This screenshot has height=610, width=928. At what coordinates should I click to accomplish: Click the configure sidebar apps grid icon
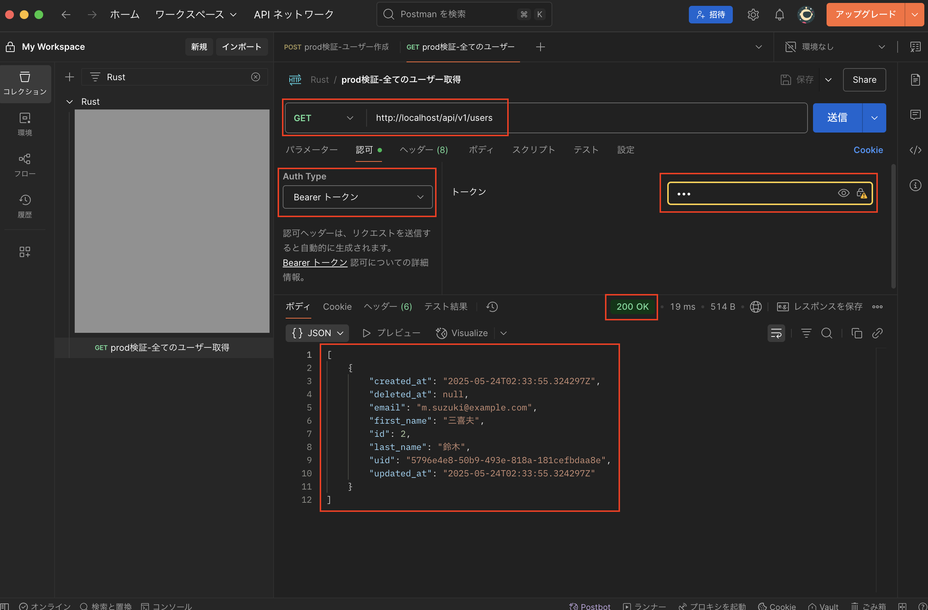point(25,252)
